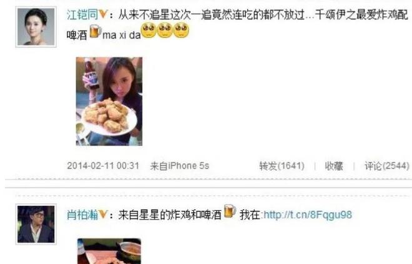Open the http://t.cn/8Fqgu98 link
Image resolution: width=412 pixels, height=264 pixels.
(x=307, y=215)
